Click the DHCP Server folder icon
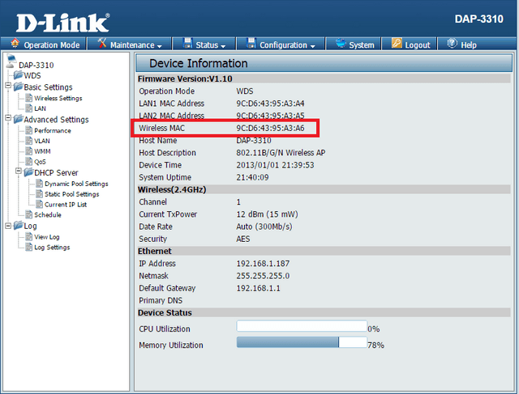 click(x=29, y=172)
